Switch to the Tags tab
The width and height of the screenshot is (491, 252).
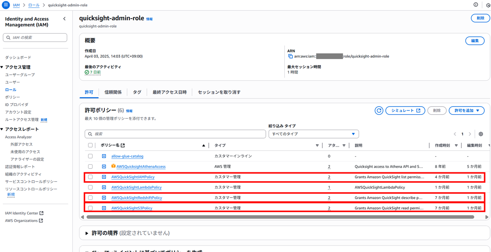[x=137, y=92]
